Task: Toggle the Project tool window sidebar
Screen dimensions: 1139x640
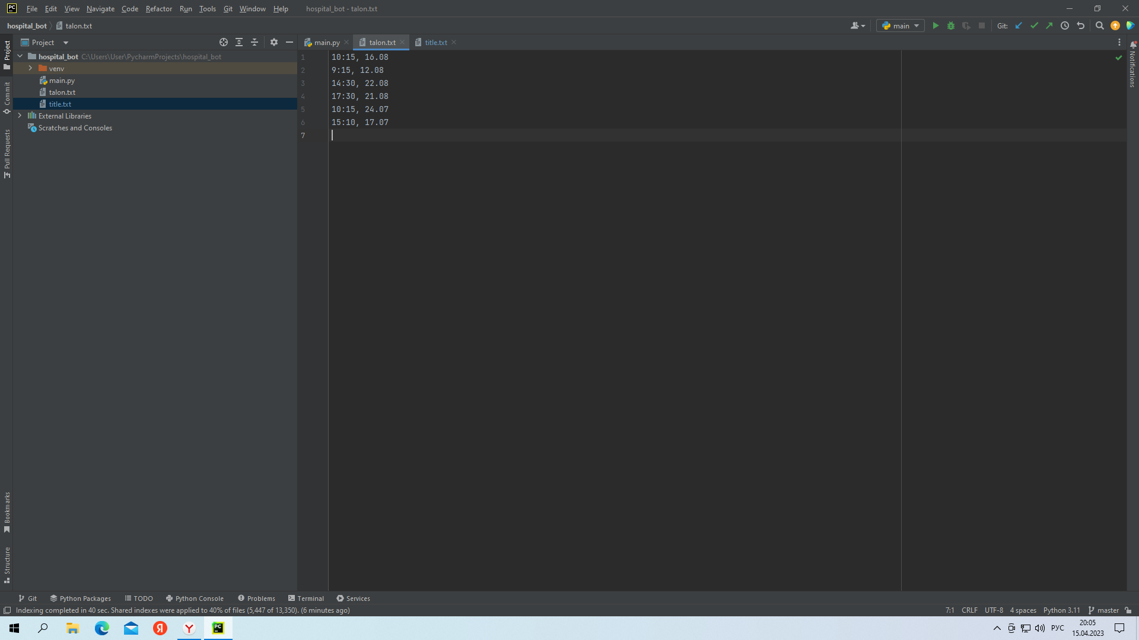Action: pyautogui.click(x=7, y=55)
